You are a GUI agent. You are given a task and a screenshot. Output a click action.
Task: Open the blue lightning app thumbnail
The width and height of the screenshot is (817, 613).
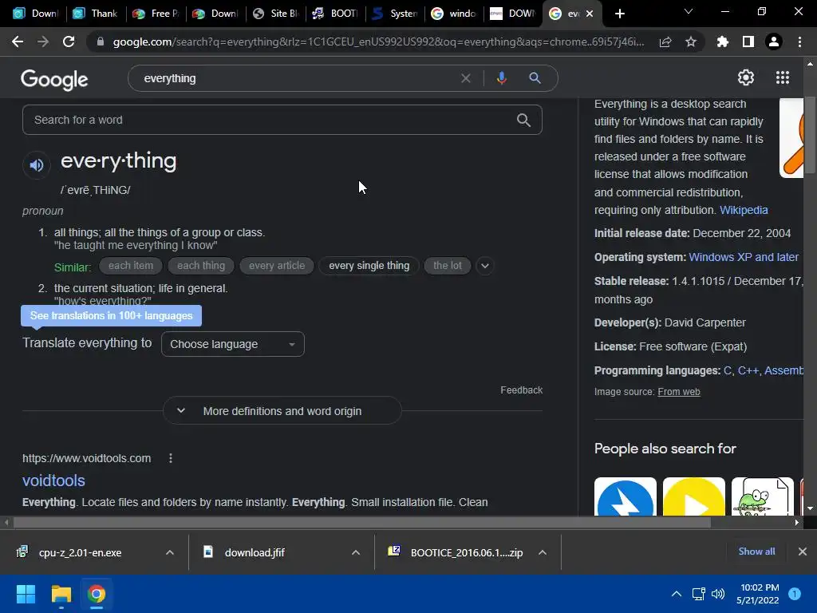[x=626, y=496]
